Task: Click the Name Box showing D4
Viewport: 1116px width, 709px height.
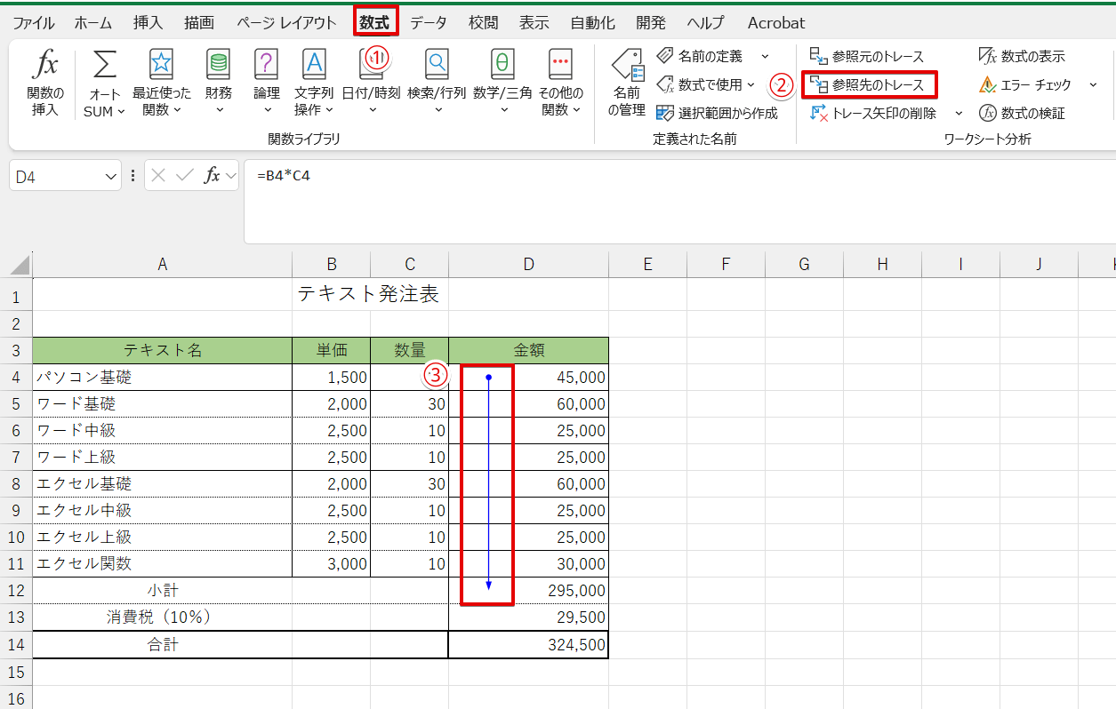Action: tap(57, 177)
